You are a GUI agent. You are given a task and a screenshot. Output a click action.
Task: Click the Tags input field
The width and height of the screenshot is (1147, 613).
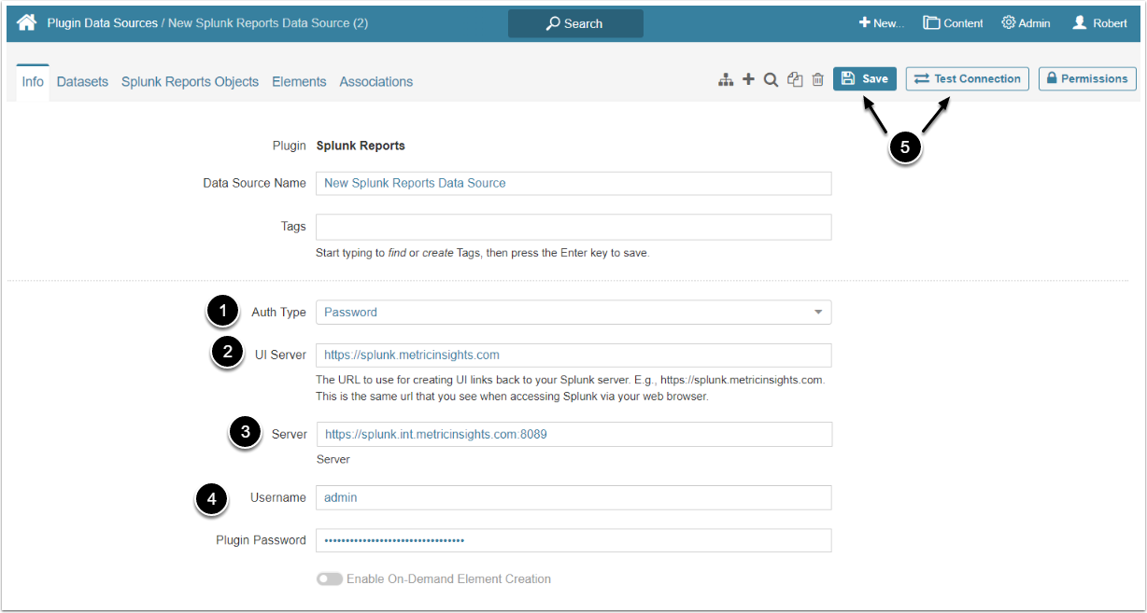click(x=573, y=227)
